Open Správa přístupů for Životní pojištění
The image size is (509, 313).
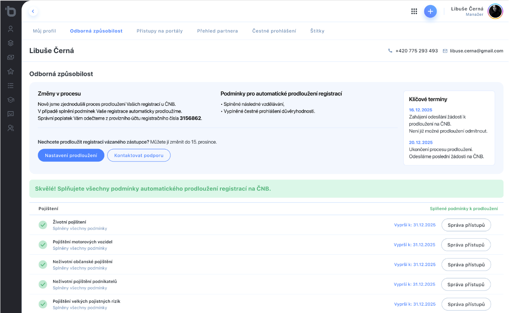pyautogui.click(x=466, y=225)
